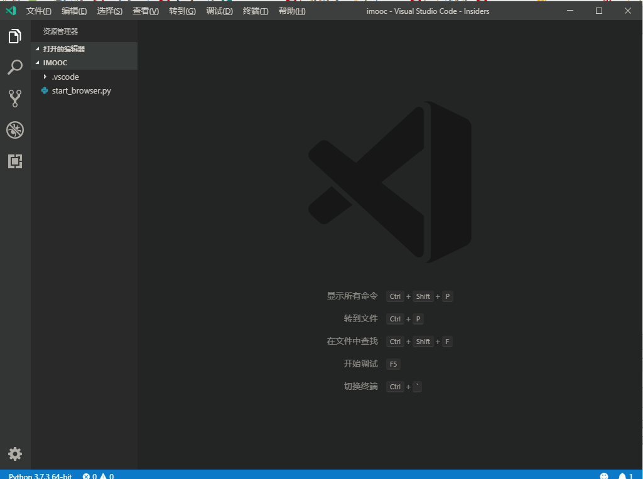Viewport: 643px width, 479px height.
Task: Click the 切换终端 label
Action: (x=361, y=386)
